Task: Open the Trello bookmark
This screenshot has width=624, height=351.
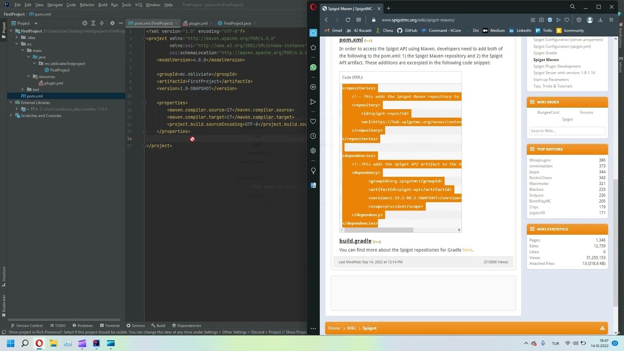Action: [544, 31]
